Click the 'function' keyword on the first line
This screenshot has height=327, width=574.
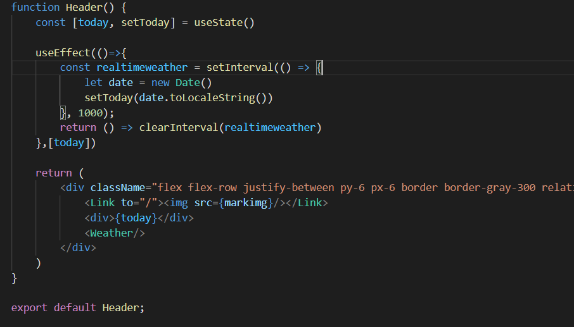[x=35, y=8]
